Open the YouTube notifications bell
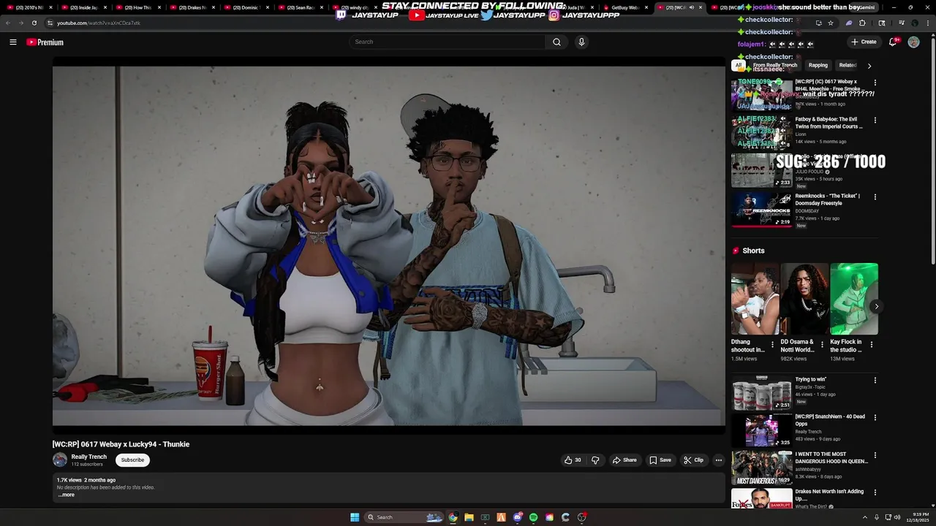 click(x=893, y=42)
